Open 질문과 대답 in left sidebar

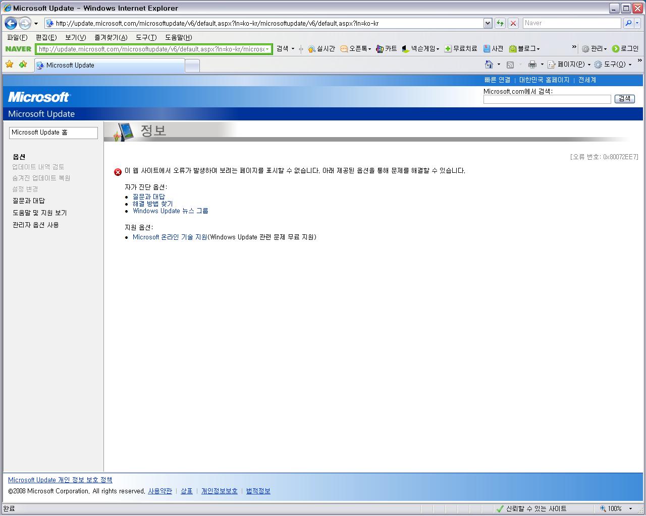pos(29,201)
